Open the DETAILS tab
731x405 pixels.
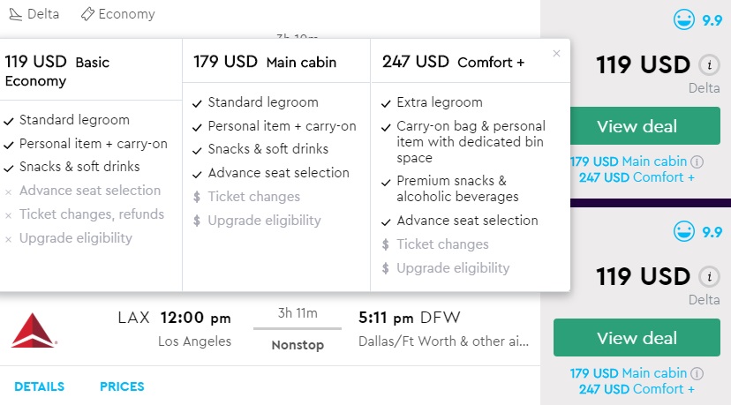click(x=39, y=386)
